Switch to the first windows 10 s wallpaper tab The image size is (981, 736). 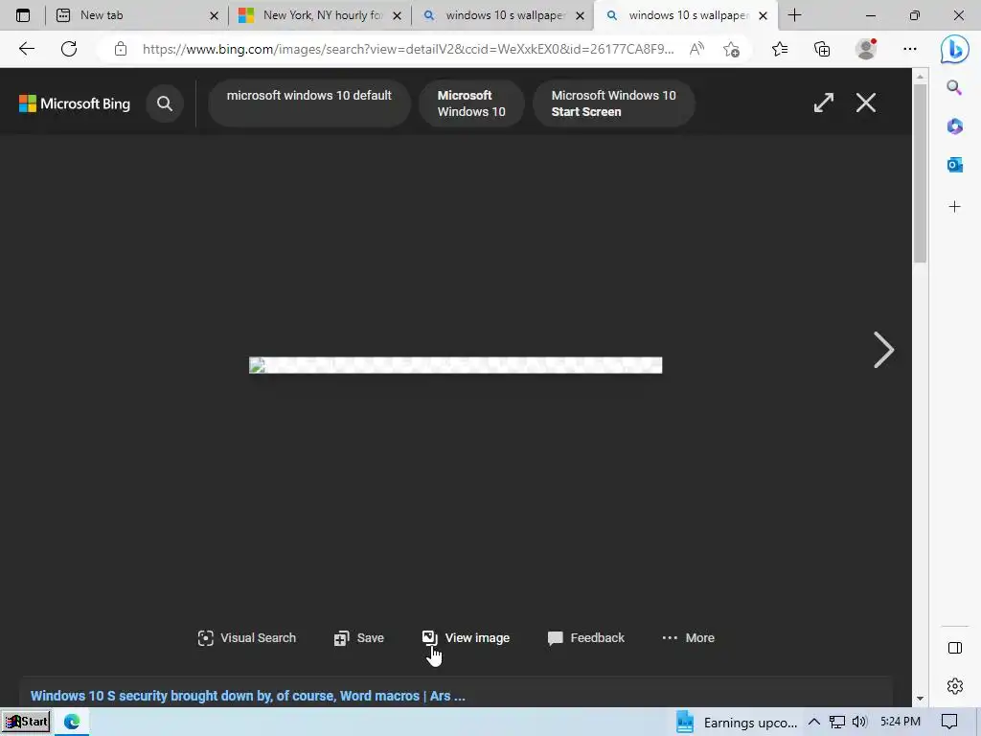coord(504,15)
